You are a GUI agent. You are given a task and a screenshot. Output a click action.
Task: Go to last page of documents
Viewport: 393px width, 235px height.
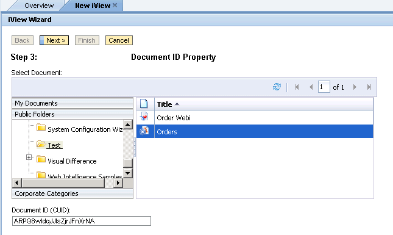[x=369, y=87]
